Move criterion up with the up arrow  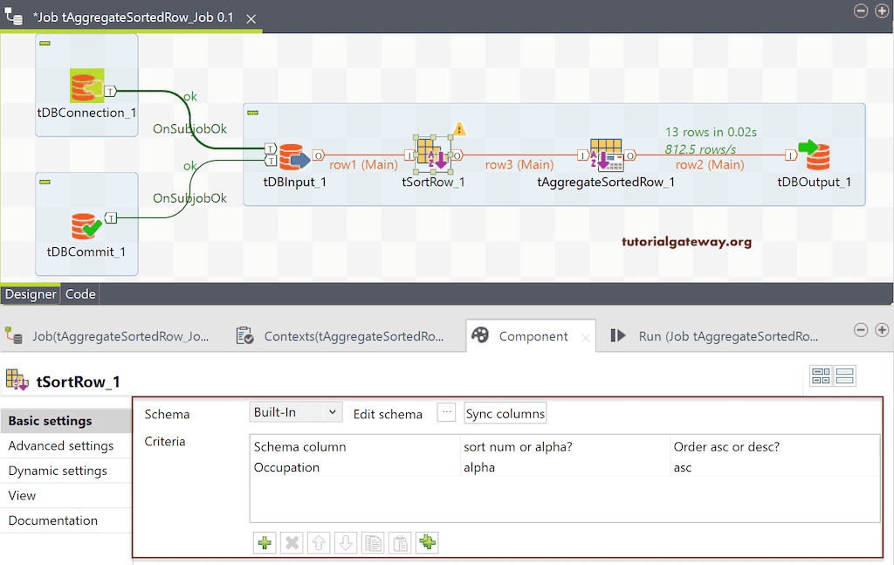(x=319, y=542)
